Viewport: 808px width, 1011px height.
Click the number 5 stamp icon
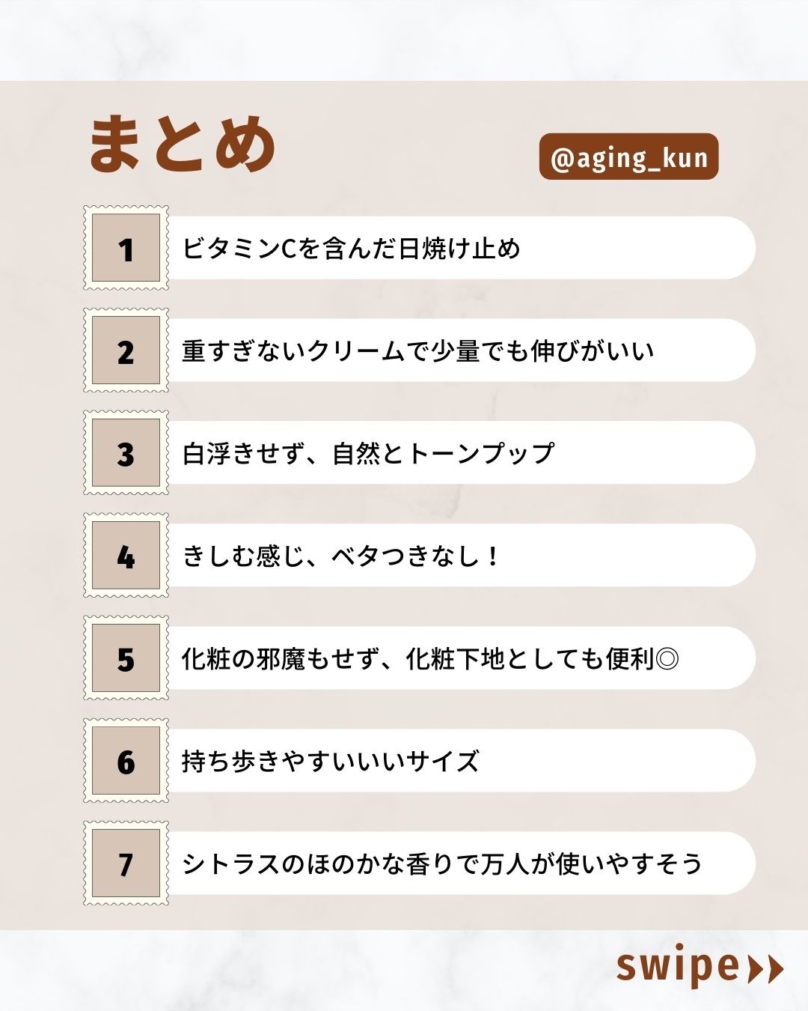click(x=126, y=658)
